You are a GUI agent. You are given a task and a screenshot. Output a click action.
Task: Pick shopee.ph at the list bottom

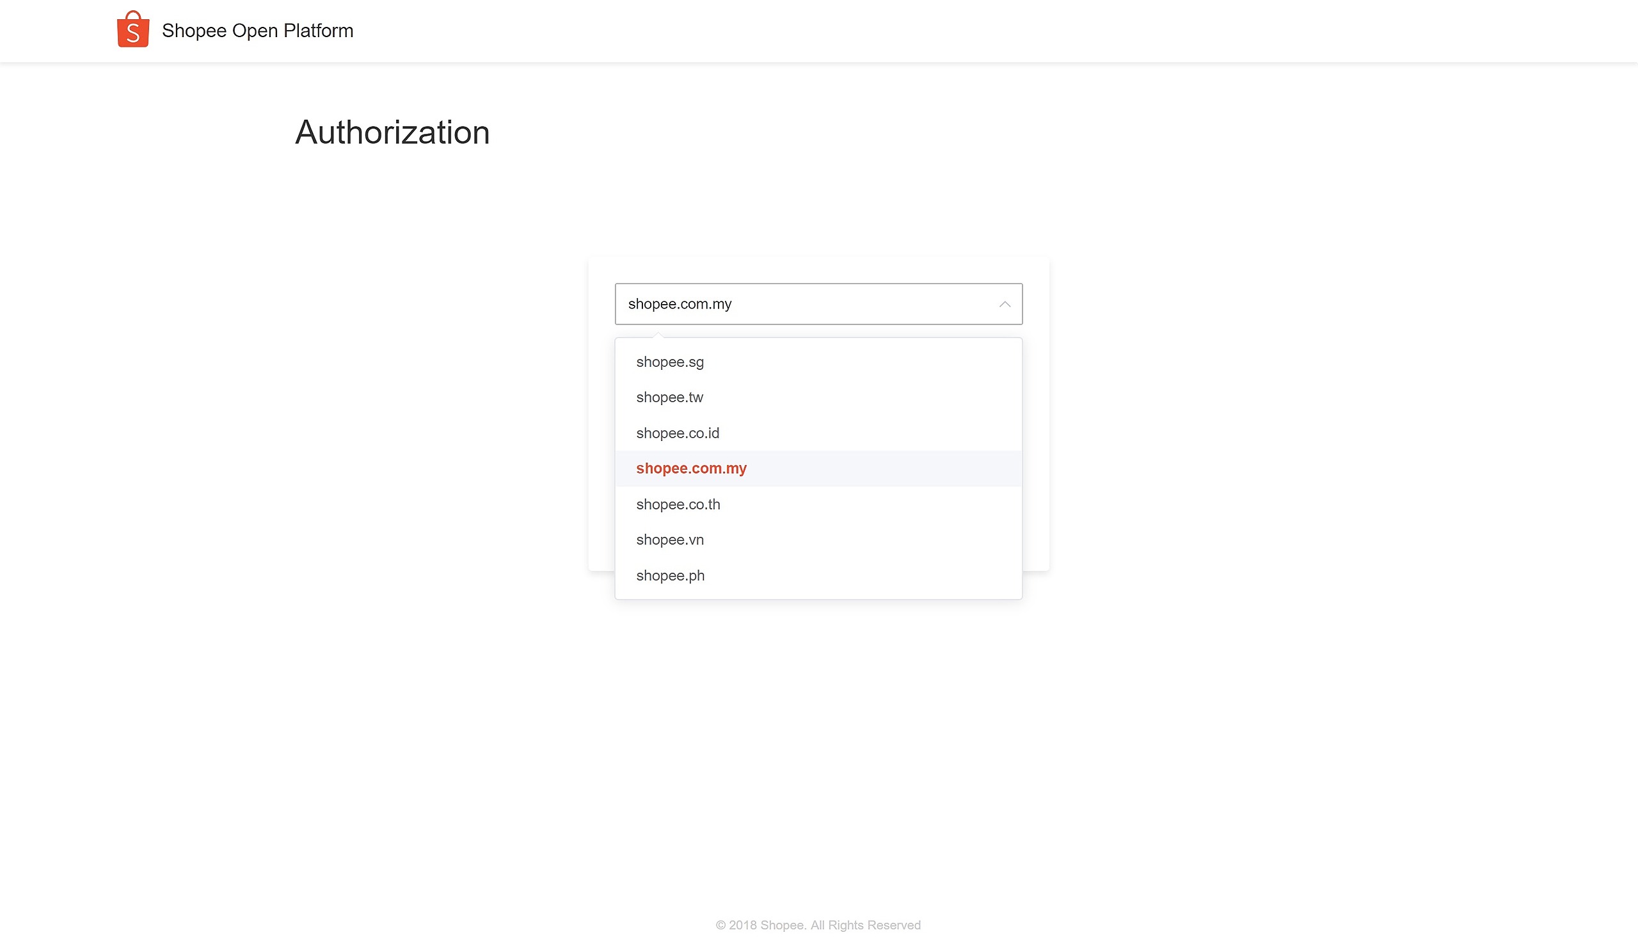(x=670, y=575)
